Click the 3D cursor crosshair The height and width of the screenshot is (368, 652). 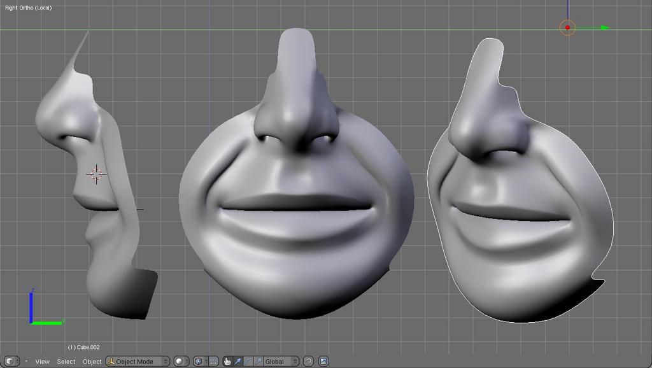[96, 174]
